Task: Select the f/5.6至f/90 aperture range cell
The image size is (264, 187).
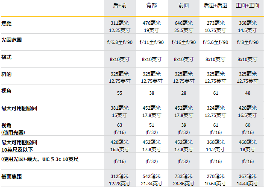Action: point(215,42)
